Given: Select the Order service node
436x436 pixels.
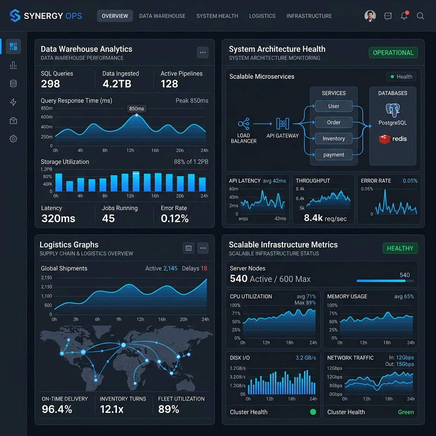Looking at the screenshot, I should click(x=334, y=122).
